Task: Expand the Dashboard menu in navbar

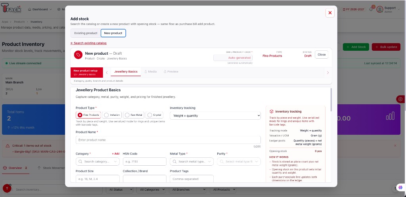Action: 40,10
